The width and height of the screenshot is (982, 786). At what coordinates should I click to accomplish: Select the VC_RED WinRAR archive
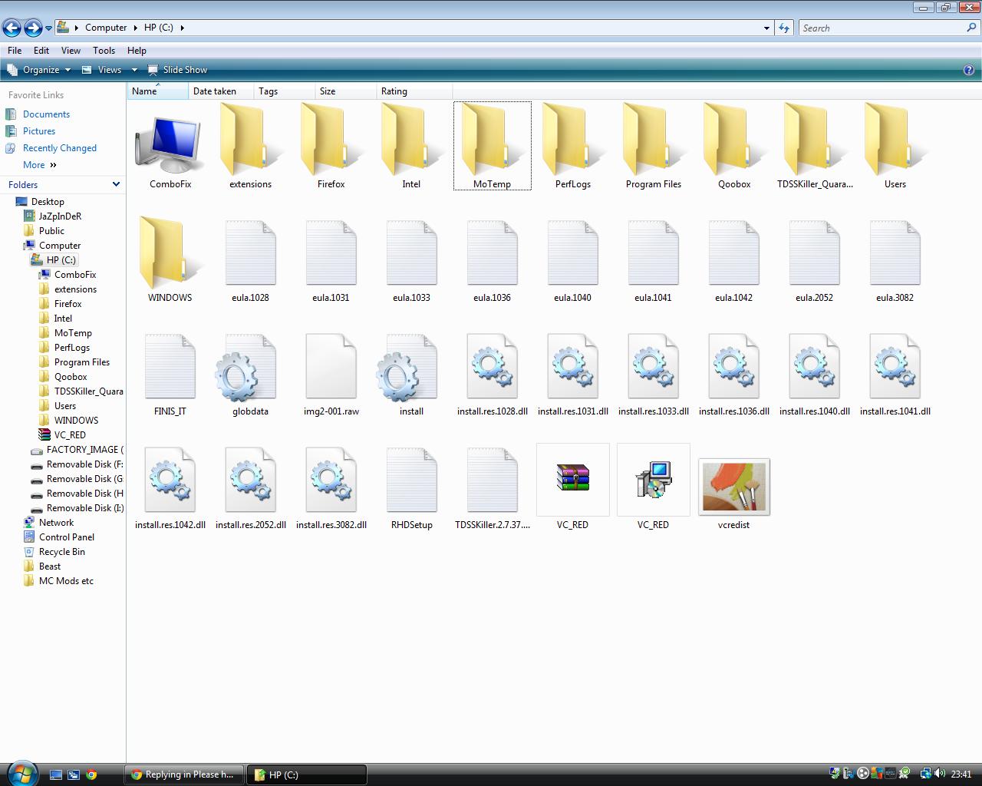[572, 479]
